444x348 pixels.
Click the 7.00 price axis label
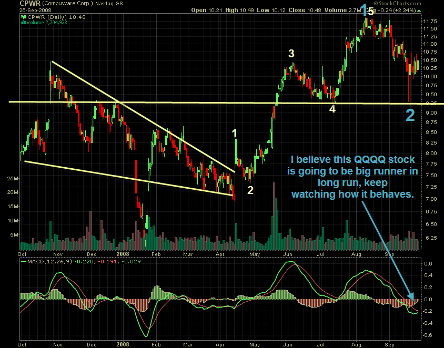[431, 199]
